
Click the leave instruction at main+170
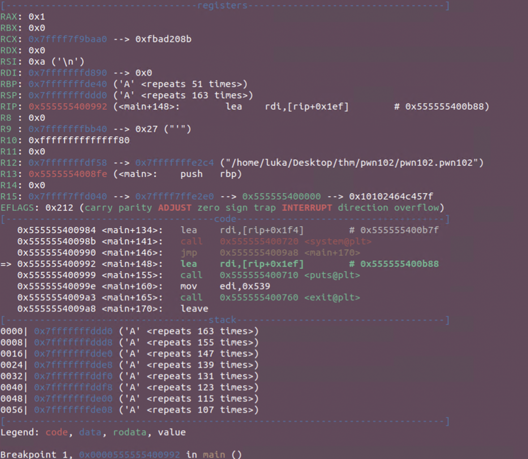click(194, 309)
